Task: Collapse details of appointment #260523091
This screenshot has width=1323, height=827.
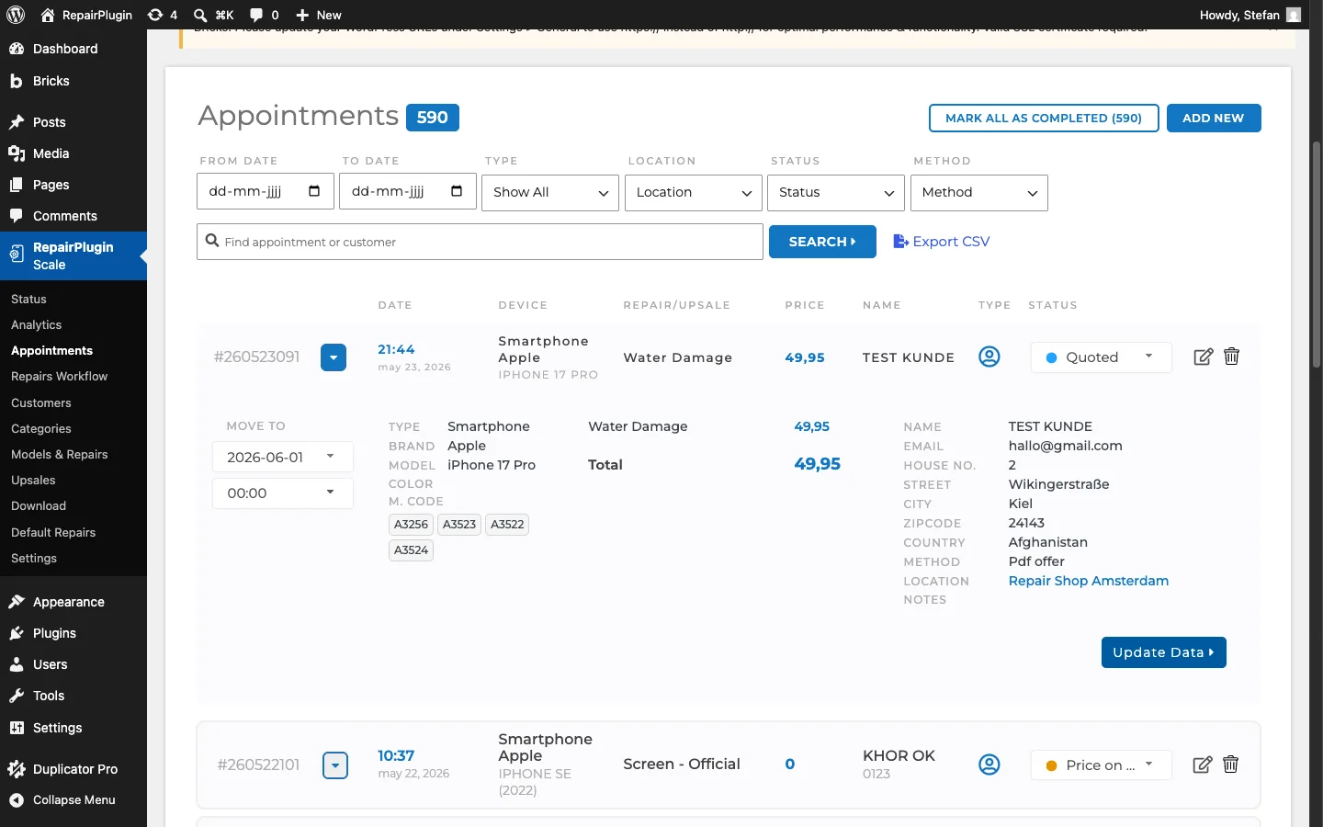Action: tap(334, 357)
